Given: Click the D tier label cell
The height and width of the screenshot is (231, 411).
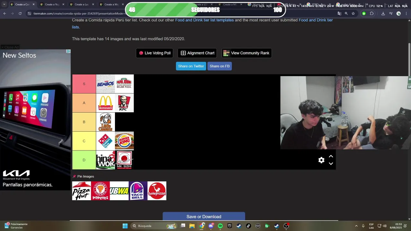Looking at the screenshot, I should click(84, 160).
